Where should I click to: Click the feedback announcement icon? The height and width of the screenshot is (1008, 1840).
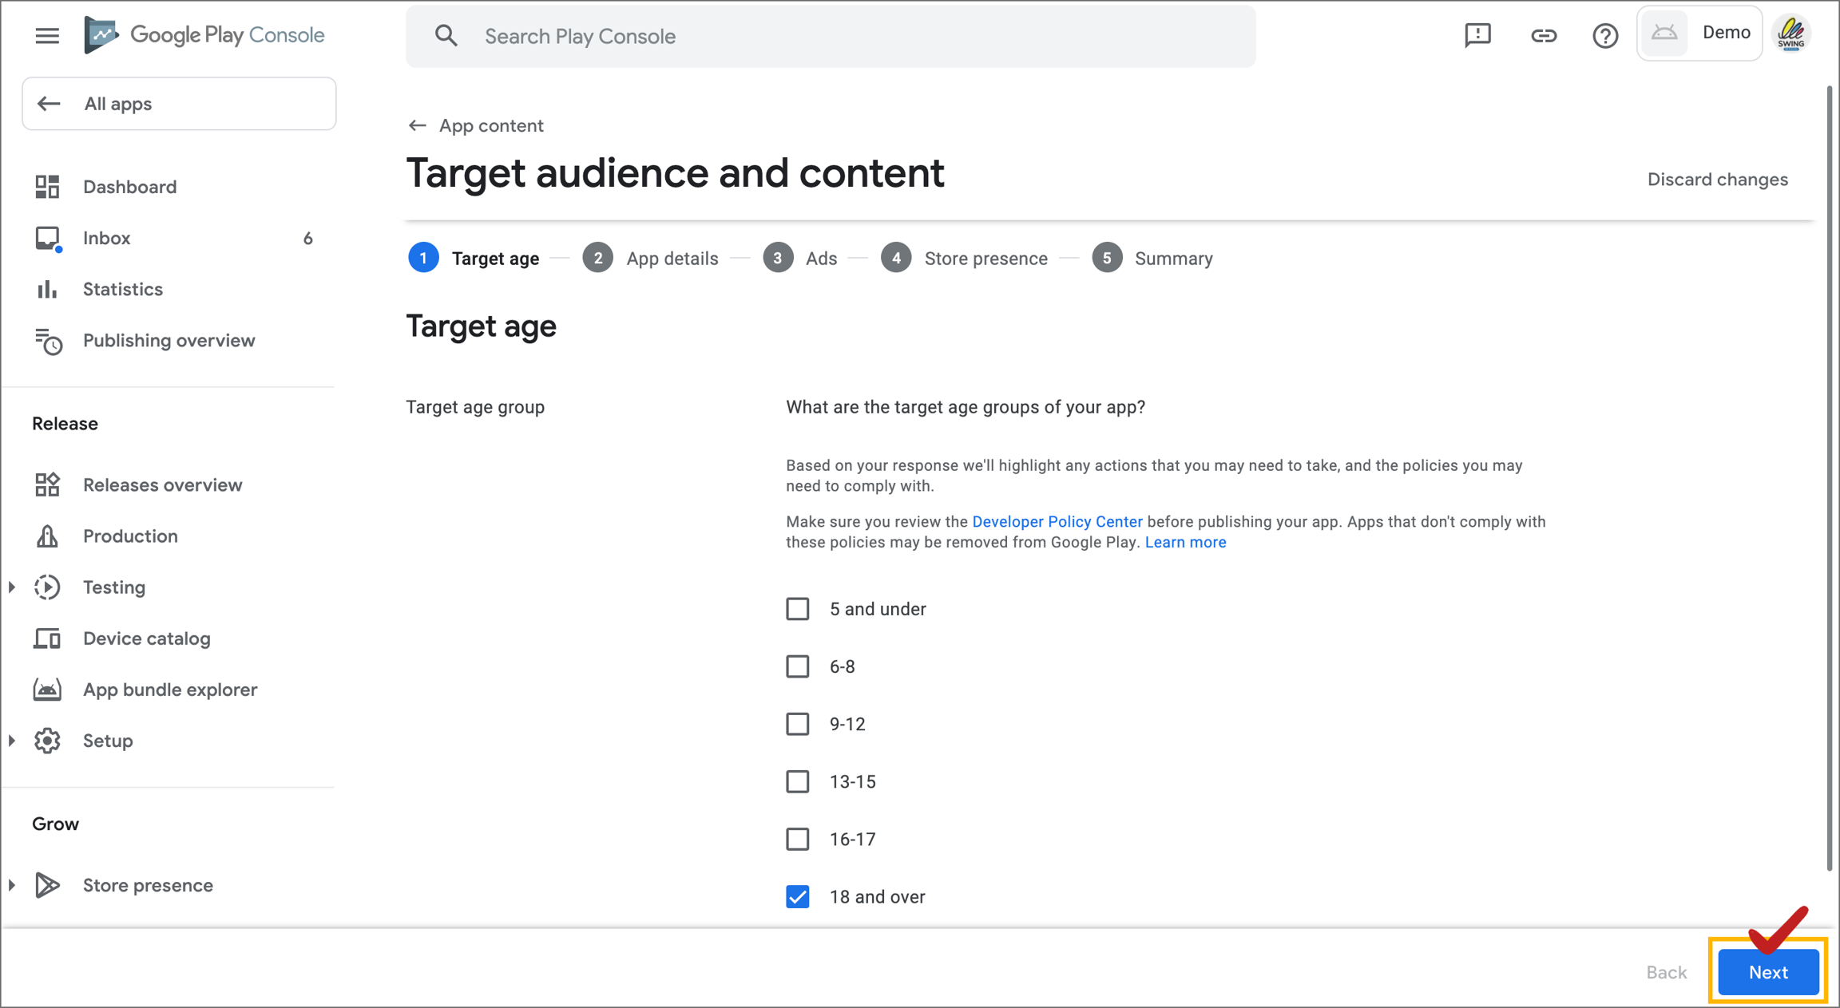pyautogui.click(x=1477, y=35)
